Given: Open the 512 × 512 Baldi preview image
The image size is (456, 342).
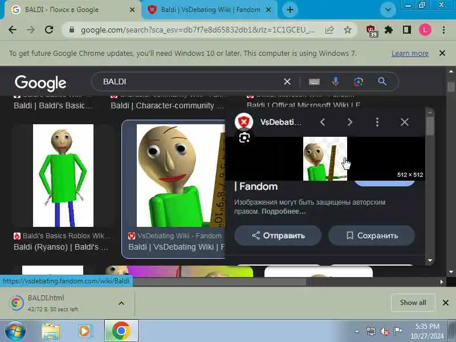Looking at the screenshot, I should coord(325,159).
